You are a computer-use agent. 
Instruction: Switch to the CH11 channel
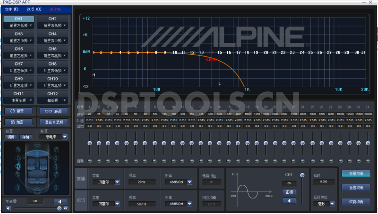[18, 94]
